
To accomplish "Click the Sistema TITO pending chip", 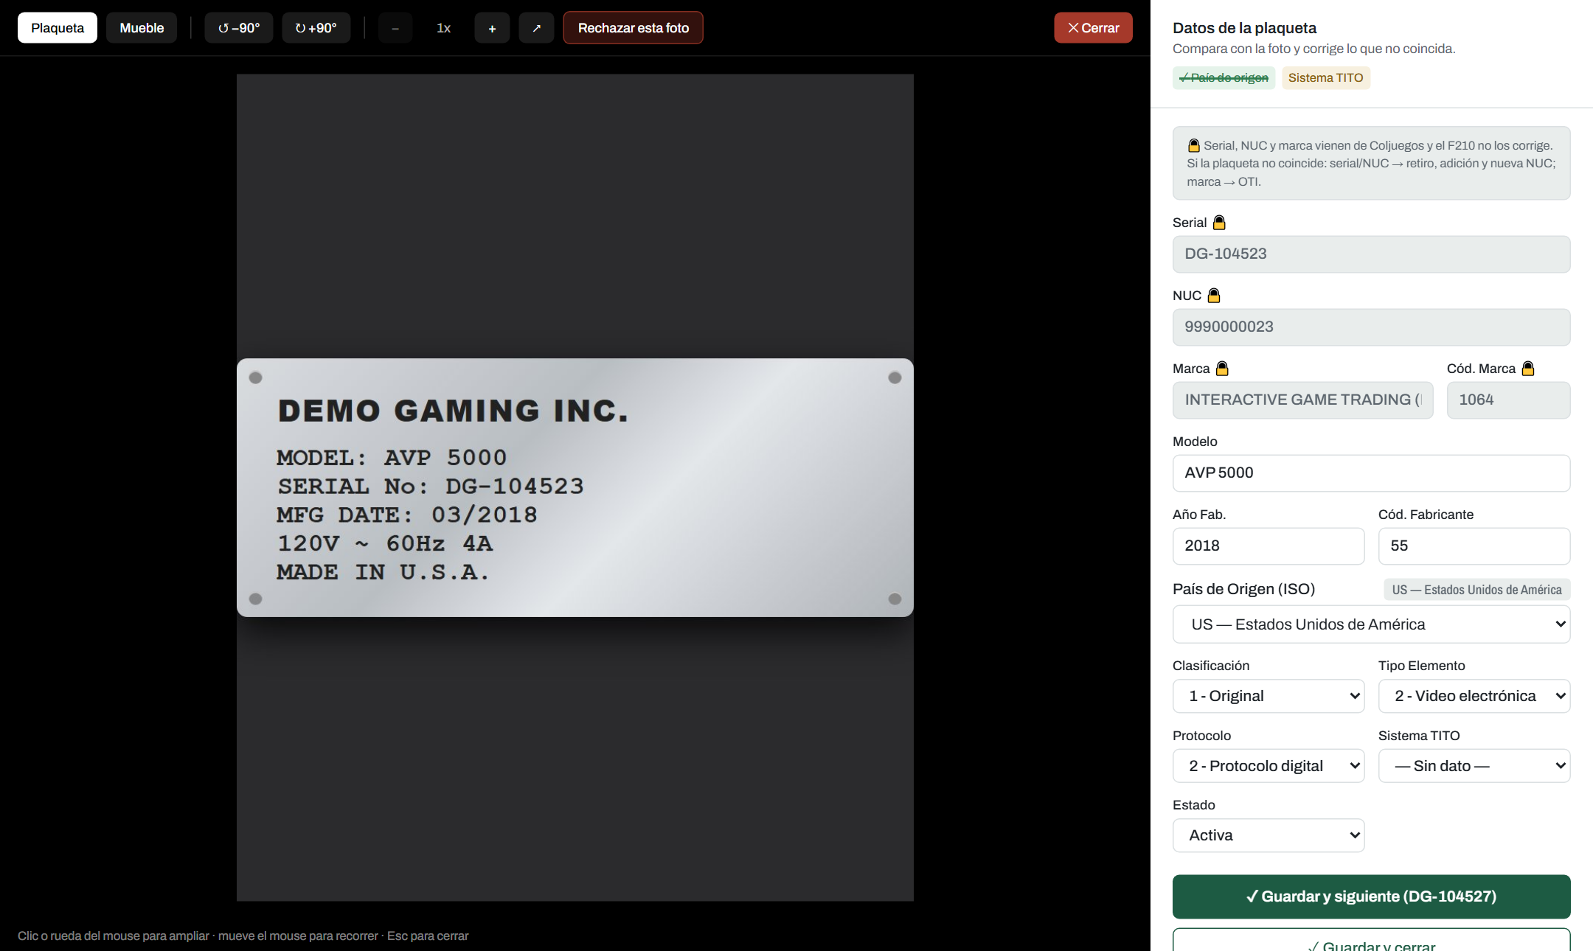I will tap(1325, 78).
